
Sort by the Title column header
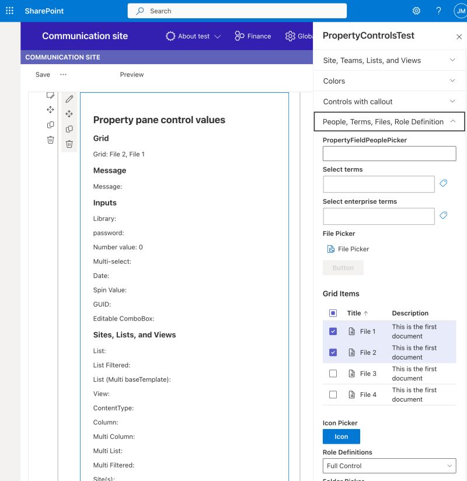coord(354,313)
